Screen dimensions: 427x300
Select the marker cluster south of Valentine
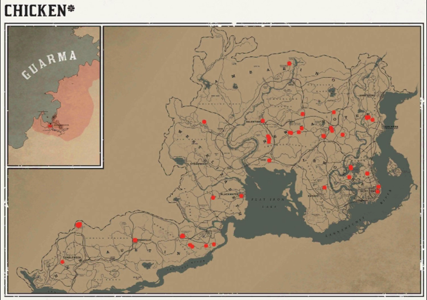point(268,138)
